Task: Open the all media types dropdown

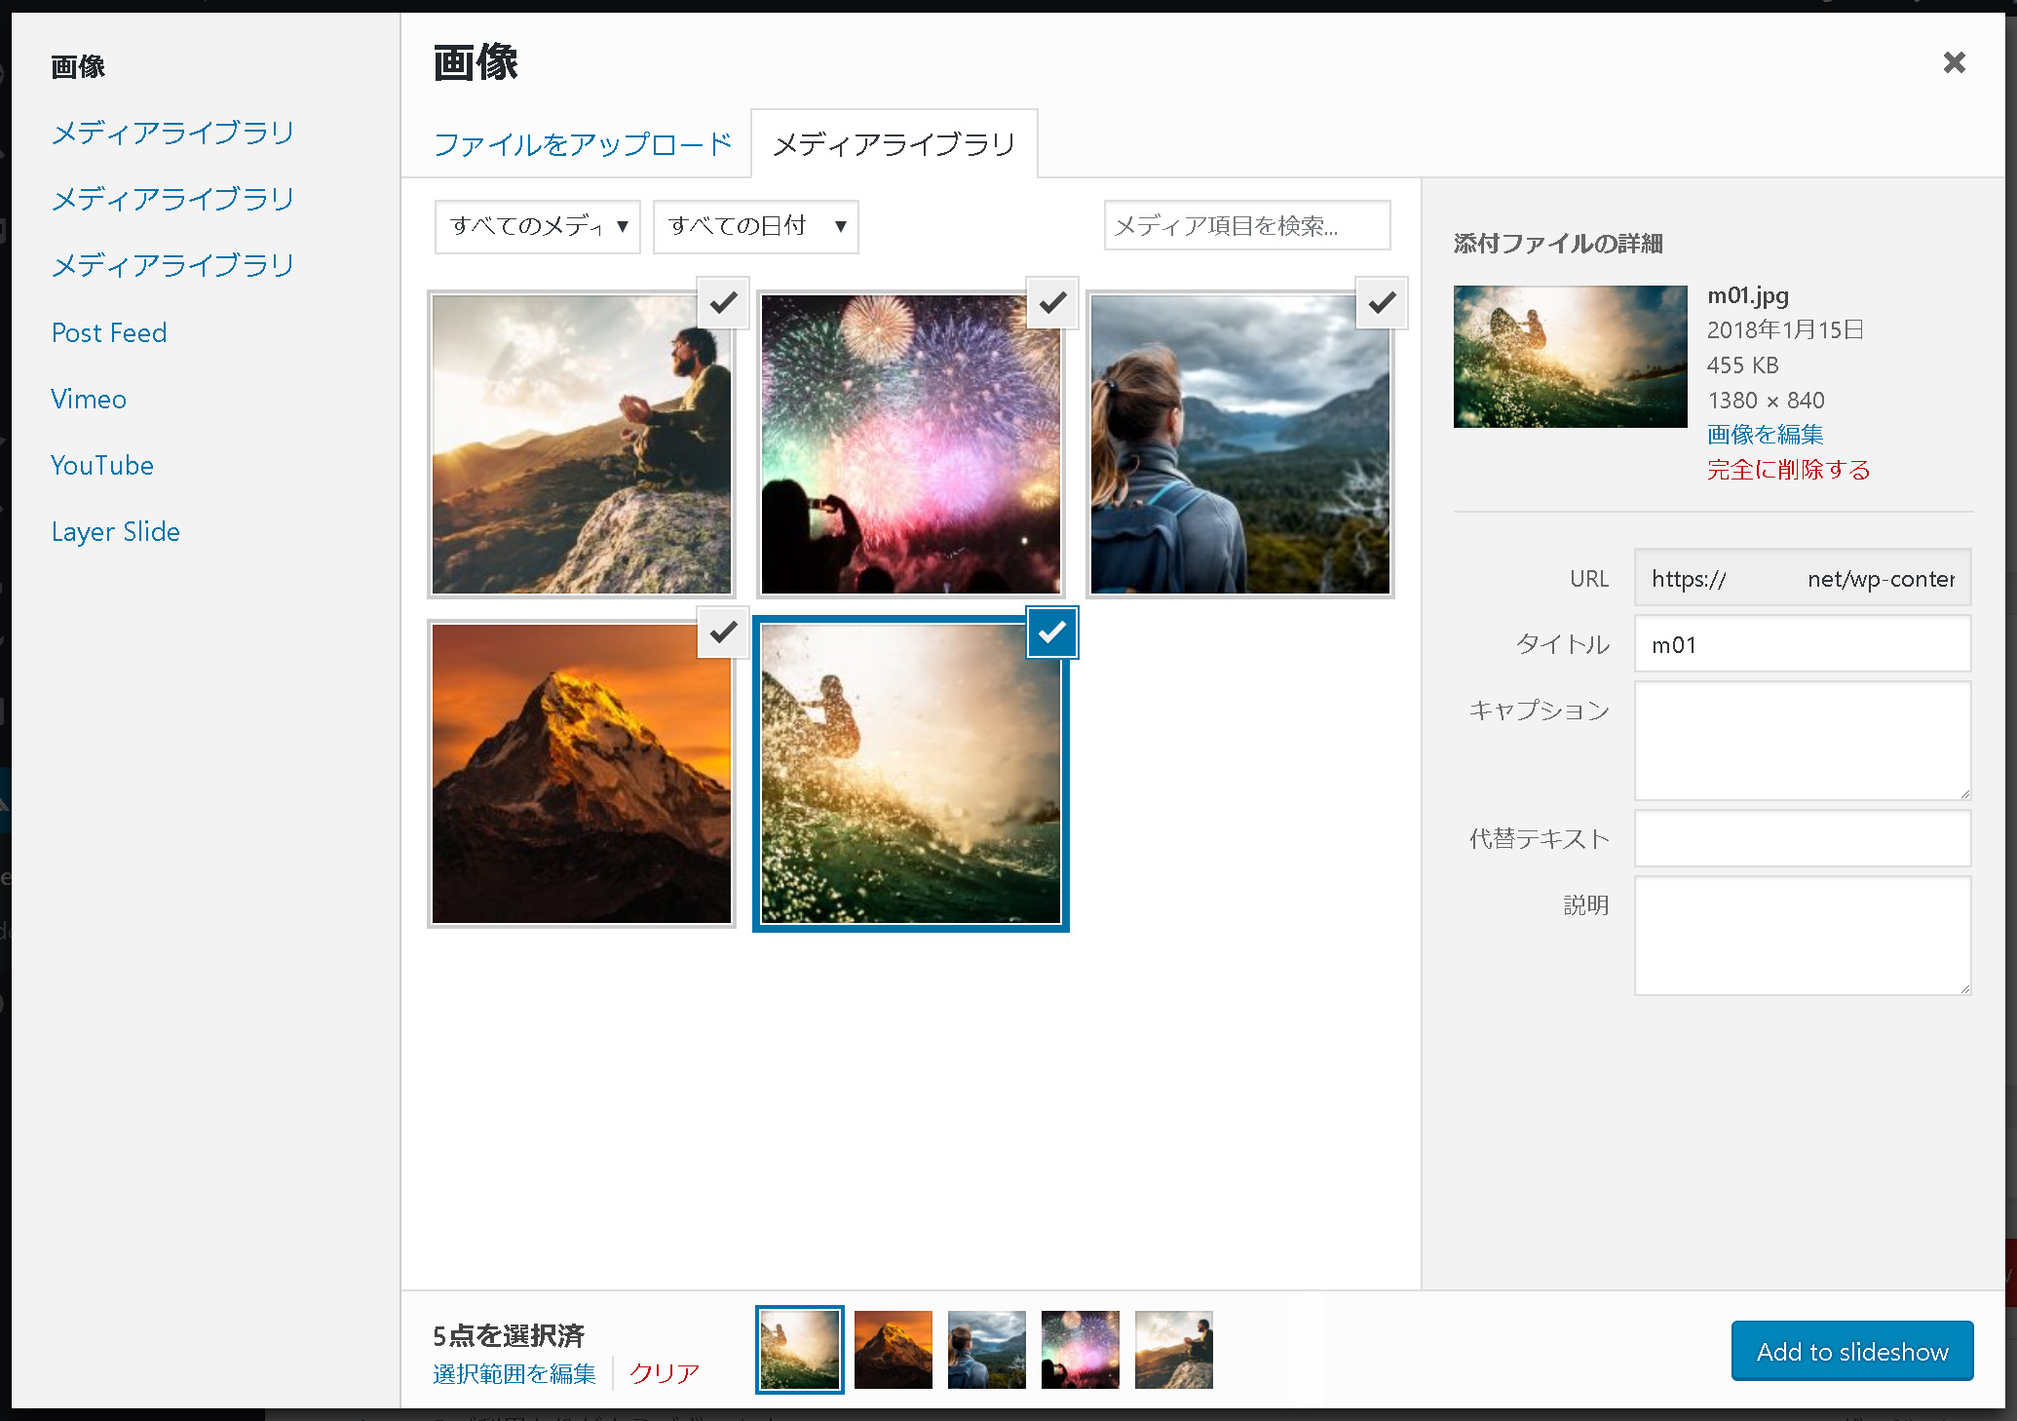Action: 537,227
